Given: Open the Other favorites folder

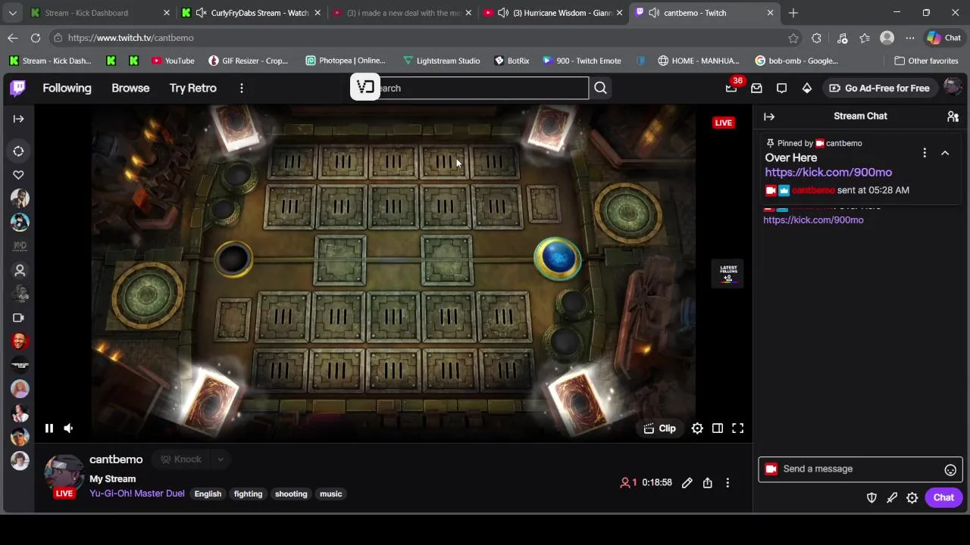Looking at the screenshot, I should tap(926, 61).
